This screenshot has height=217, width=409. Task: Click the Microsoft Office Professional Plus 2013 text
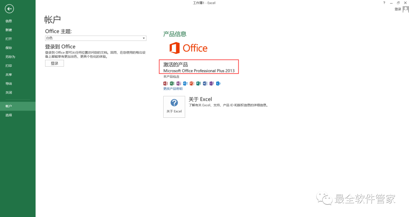(x=199, y=71)
